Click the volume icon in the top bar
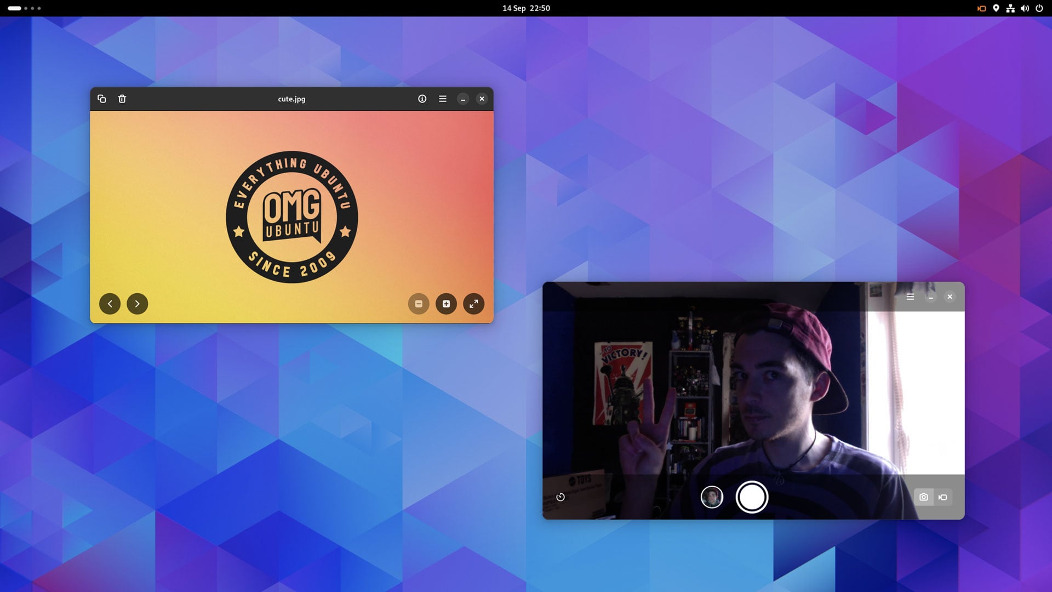The image size is (1052, 592). click(x=1025, y=8)
